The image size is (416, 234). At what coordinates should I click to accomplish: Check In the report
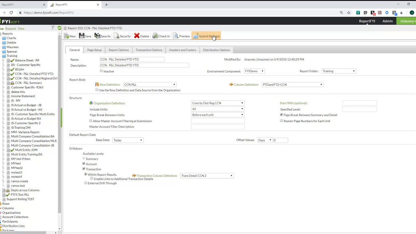tap(161, 36)
